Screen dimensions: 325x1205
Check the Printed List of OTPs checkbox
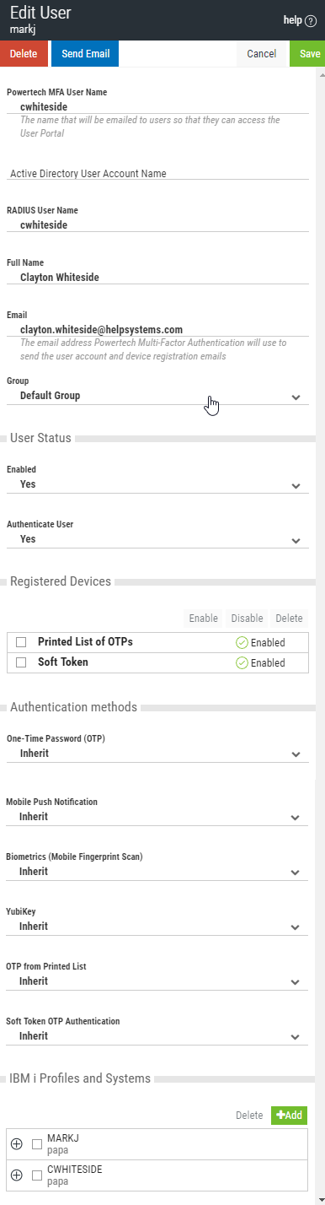pos(21,642)
